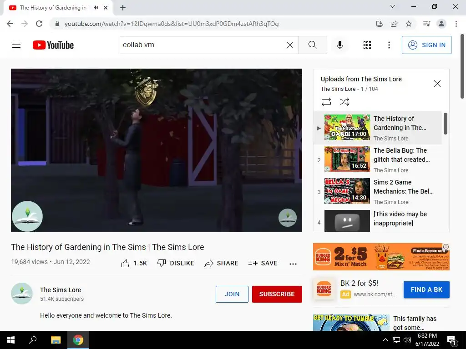Open 'This family has got some' suggested video
Image resolution: width=466 pixels, height=349 pixels.
(x=415, y=323)
